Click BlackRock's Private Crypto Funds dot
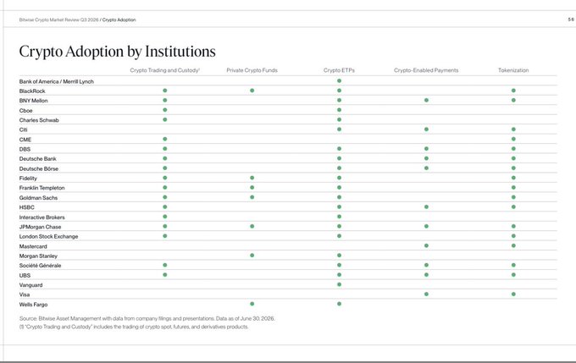Viewport: 576px width, 363px height. coord(252,91)
